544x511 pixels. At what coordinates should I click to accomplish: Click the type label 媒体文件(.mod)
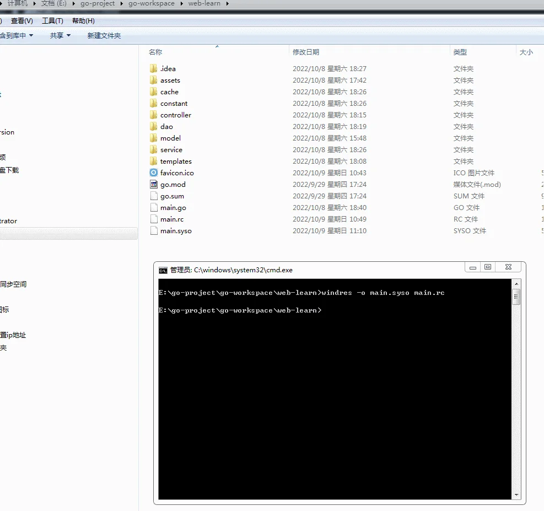477,185
